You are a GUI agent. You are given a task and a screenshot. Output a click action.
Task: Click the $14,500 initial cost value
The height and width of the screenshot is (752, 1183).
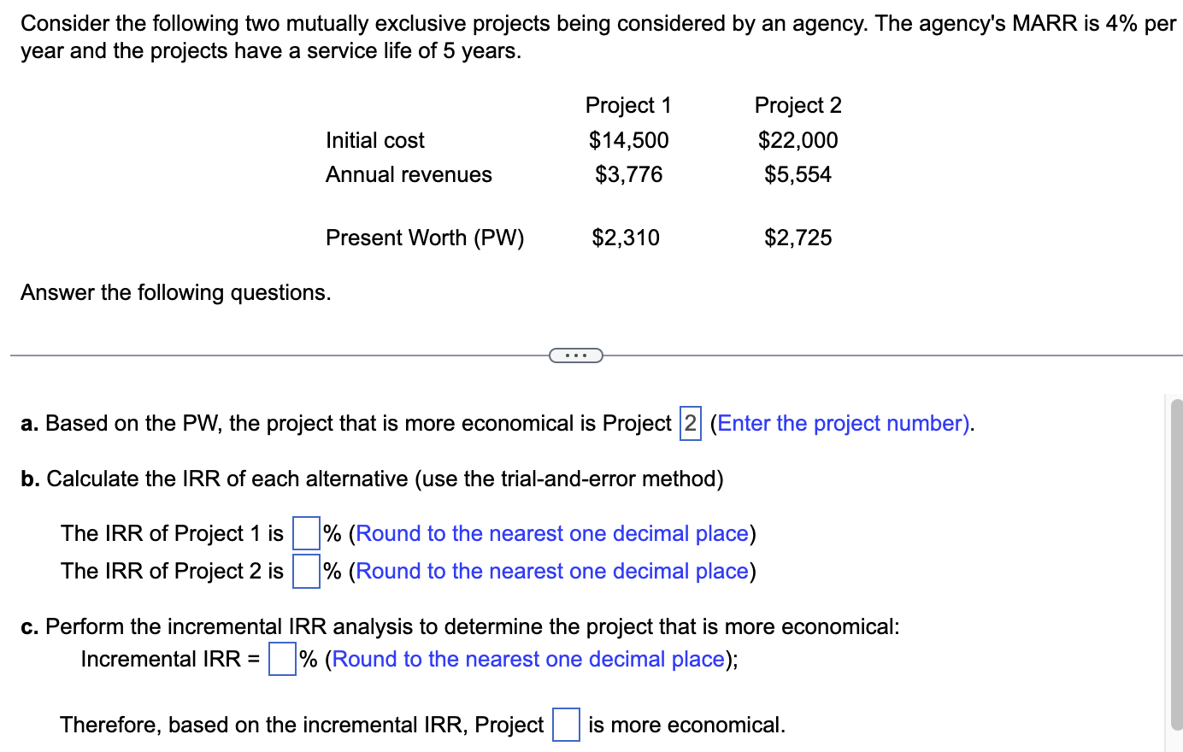tap(629, 139)
